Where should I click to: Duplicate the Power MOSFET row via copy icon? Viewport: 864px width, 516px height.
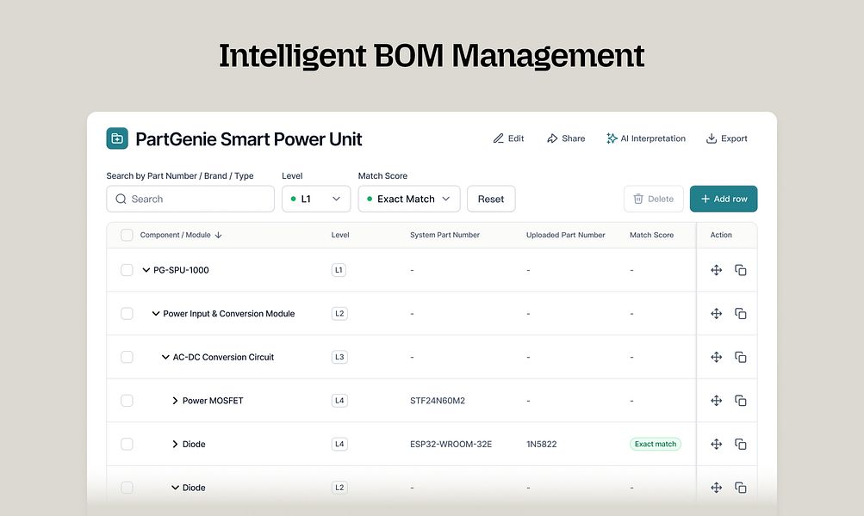pyautogui.click(x=741, y=401)
